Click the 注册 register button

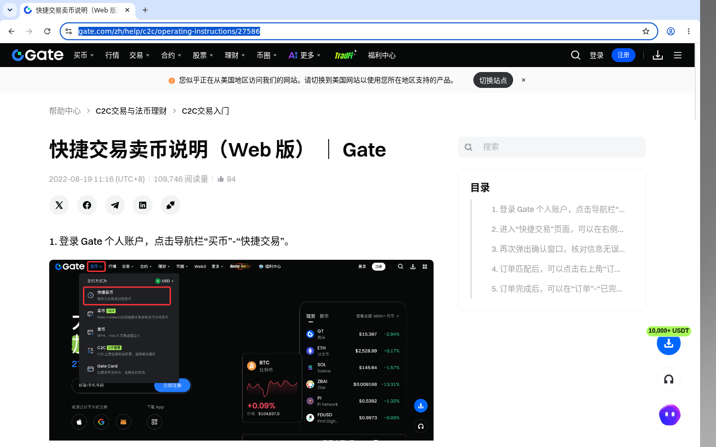(624, 55)
